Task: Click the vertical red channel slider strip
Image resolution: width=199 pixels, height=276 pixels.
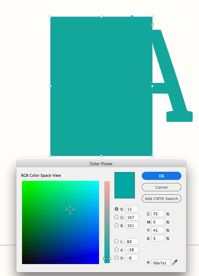Action: point(107,222)
